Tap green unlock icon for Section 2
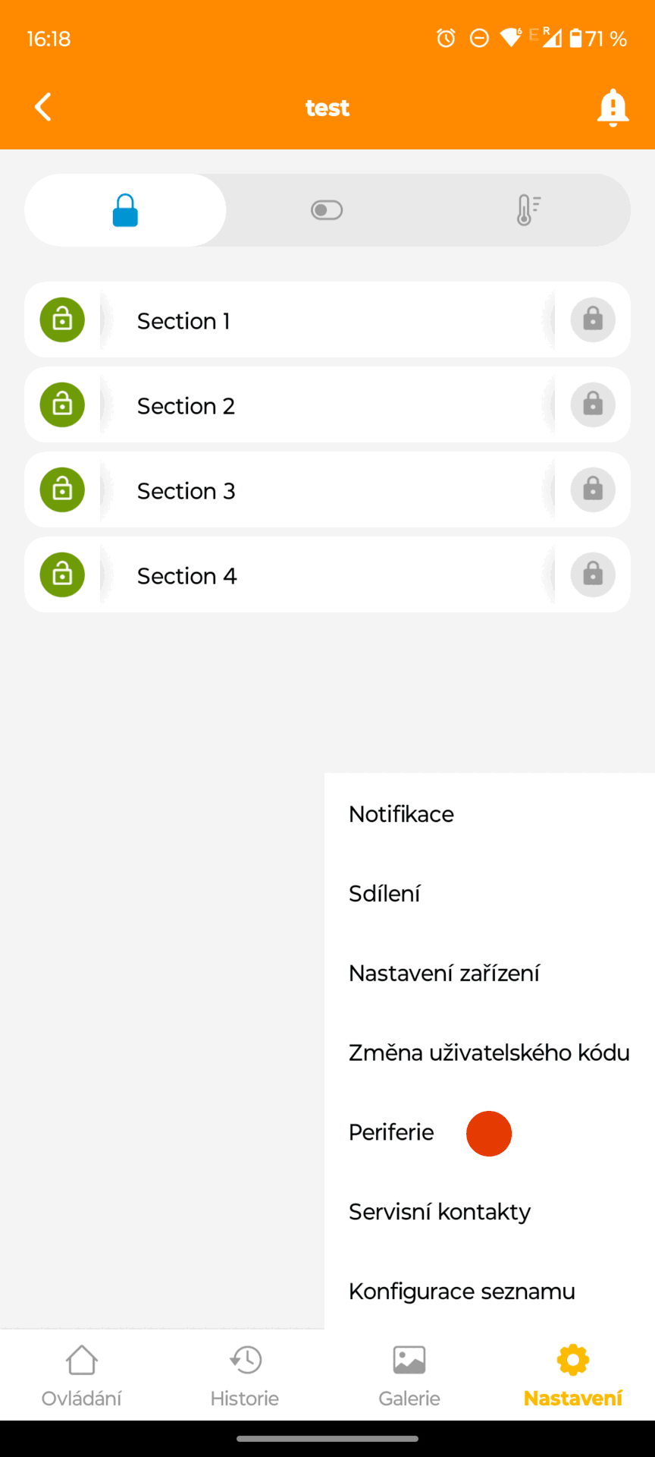Screen dimensions: 655x1457 click(62, 404)
